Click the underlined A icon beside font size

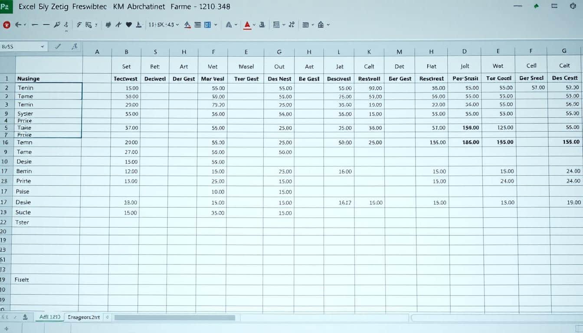click(x=187, y=25)
